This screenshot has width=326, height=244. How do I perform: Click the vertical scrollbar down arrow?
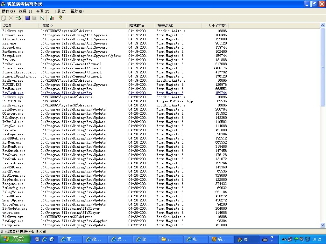(x=323, y=225)
